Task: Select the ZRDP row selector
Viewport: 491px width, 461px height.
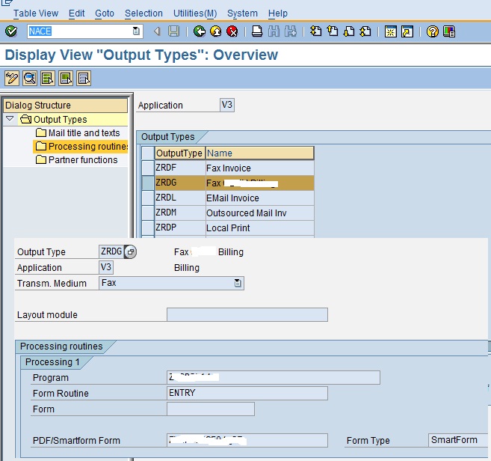Action: [148, 228]
